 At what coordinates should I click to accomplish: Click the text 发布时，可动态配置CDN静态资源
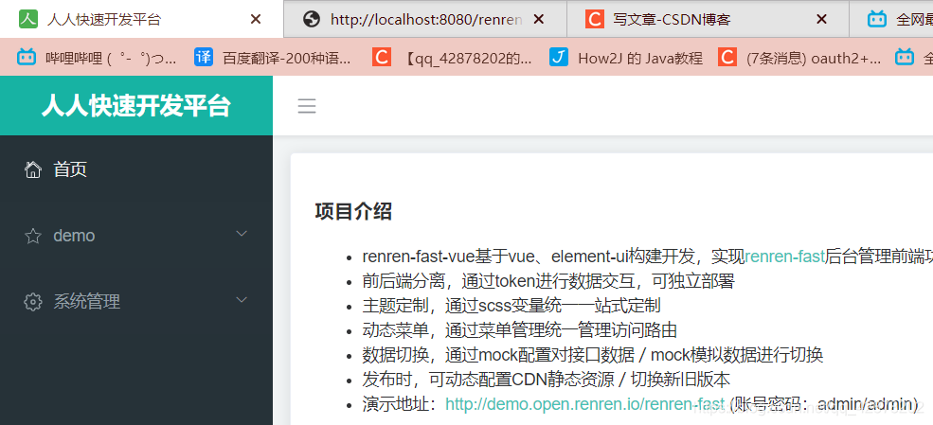tap(488, 380)
